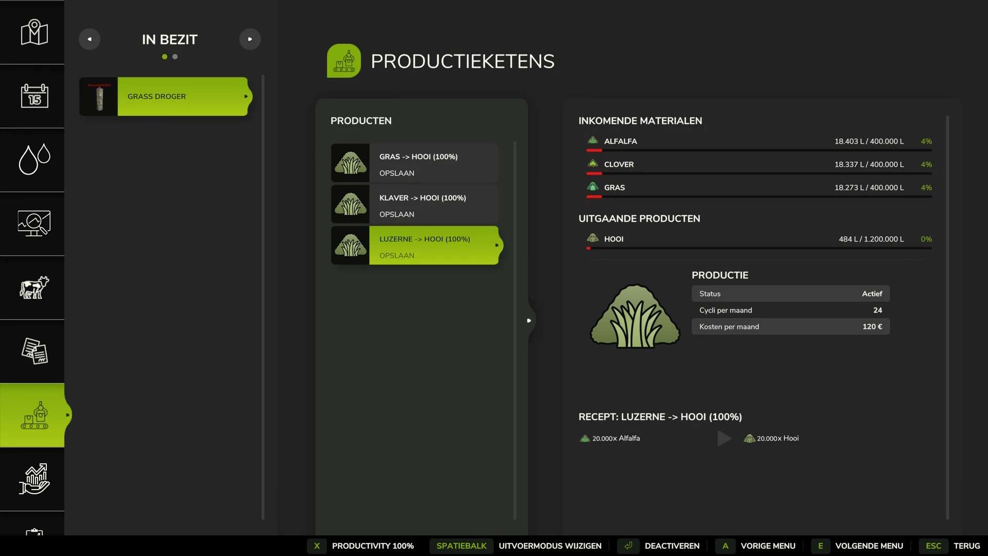The height and width of the screenshot is (556, 988).
Task: Click Terug to go back
Action: 966,546
